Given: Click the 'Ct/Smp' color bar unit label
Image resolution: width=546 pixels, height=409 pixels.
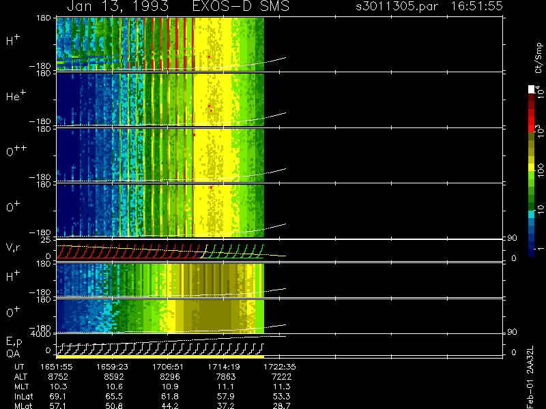Looking at the screenshot, I should pos(538,58).
